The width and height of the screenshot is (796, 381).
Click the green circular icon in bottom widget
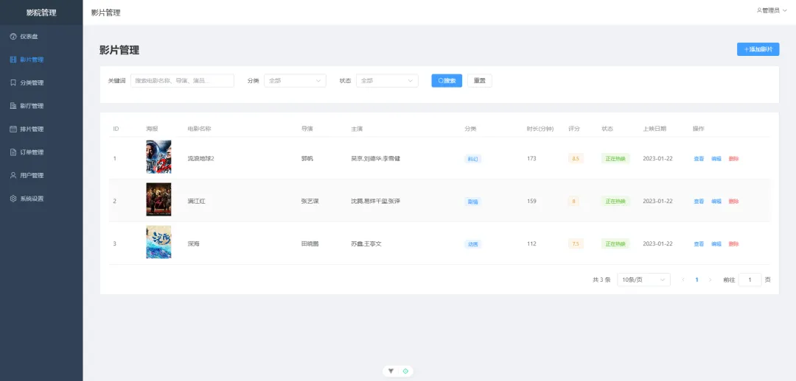pos(405,371)
